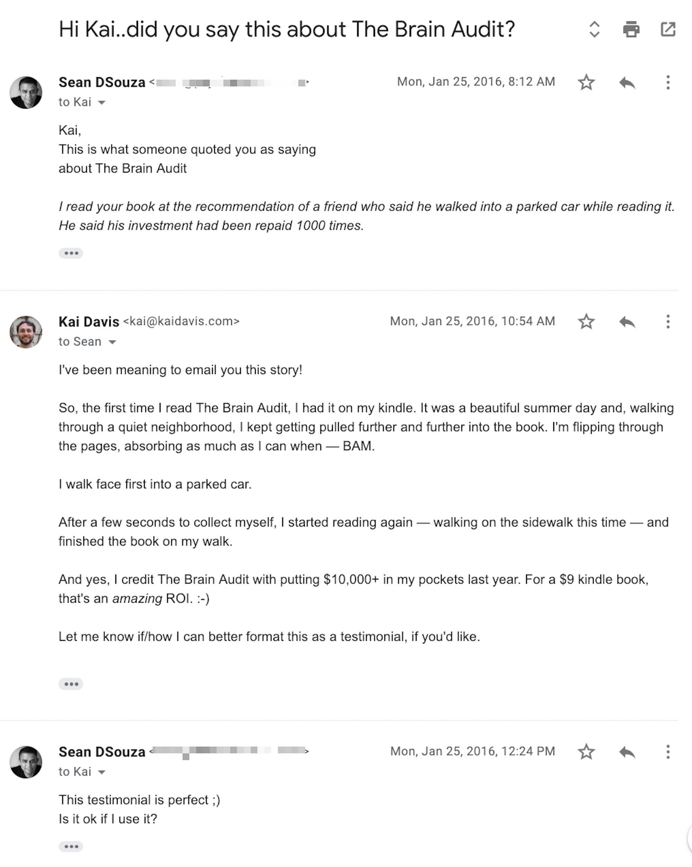The image size is (692, 867).
Task: Show trimmed content in Sean's first email
Action: (71, 253)
